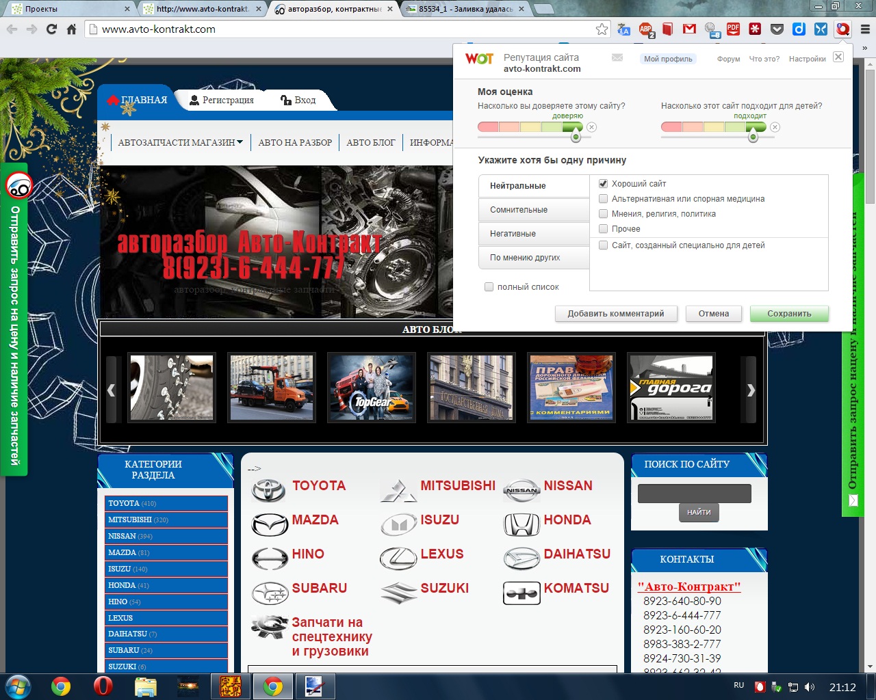Uncheck the 'Хороший сайт' checkbox
Image resolution: width=876 pixels, height=700 pixels.
click(x=603, y=184)
